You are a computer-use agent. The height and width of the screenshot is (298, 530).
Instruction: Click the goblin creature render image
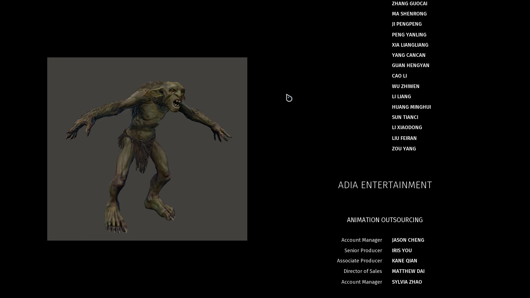coord(147,149)
